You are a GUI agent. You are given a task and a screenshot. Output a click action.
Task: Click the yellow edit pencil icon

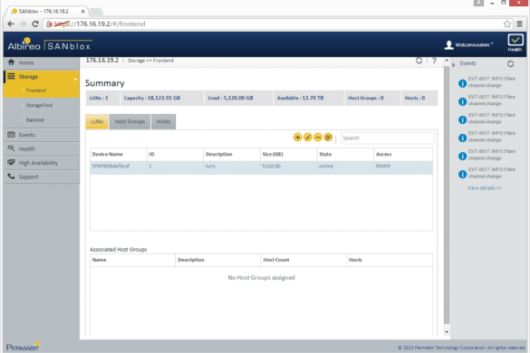tap(308, 138)
